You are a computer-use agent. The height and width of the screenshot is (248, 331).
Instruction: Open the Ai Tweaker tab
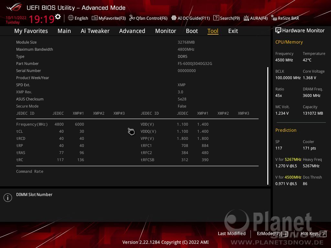pos(95,31)
